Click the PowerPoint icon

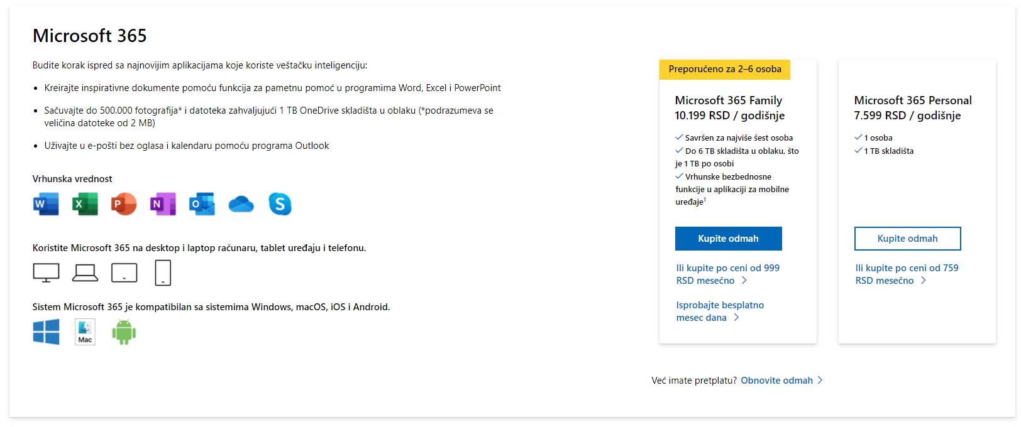[124, 203]
